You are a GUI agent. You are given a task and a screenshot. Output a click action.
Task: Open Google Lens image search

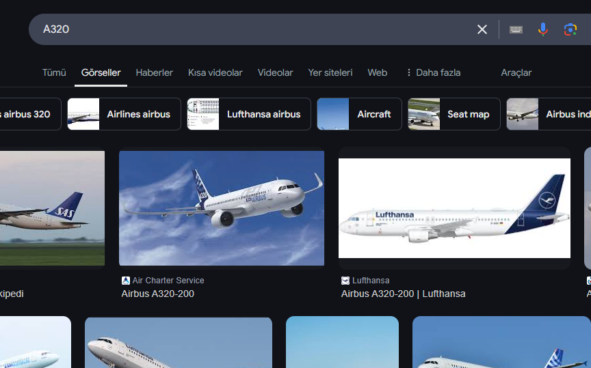570,29
